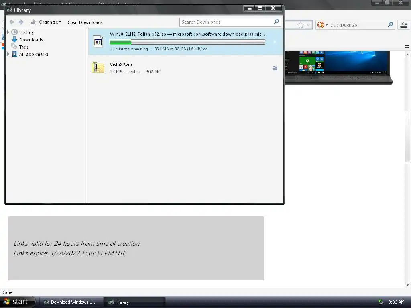Minimize the Library window
411x308 pixels.
249,8
